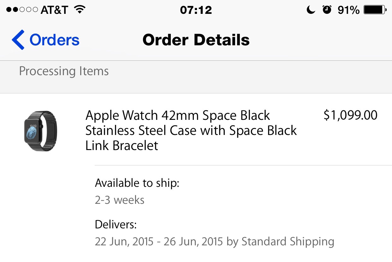
Task: Tap the cellular signal strength dots
Action: 22,10
